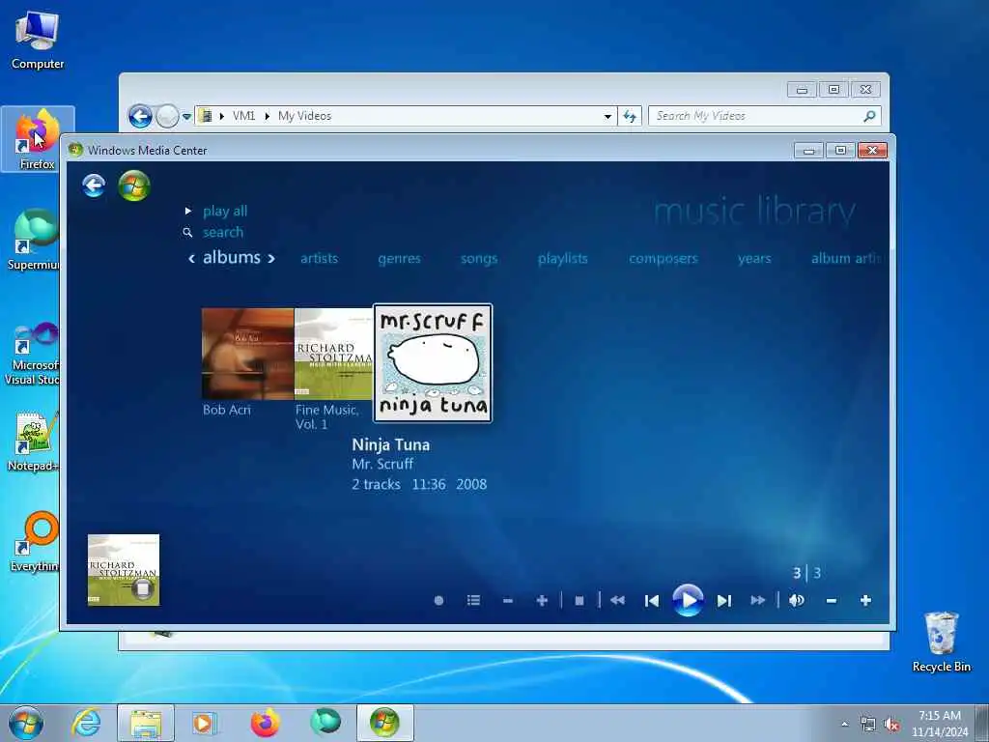Click the Mr. Scruff artist name
The height and width of the screenshot is (742, 989).
coord(382,465)
